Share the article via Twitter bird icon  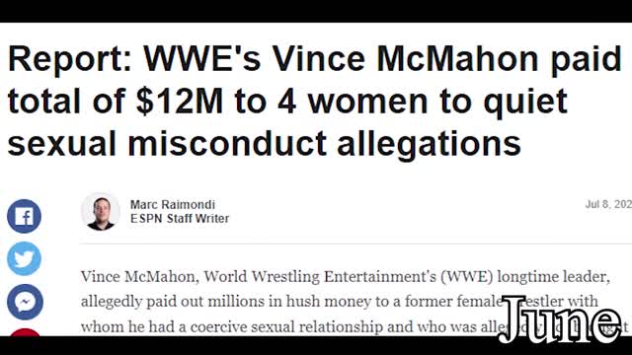click(x=24, y=258)
